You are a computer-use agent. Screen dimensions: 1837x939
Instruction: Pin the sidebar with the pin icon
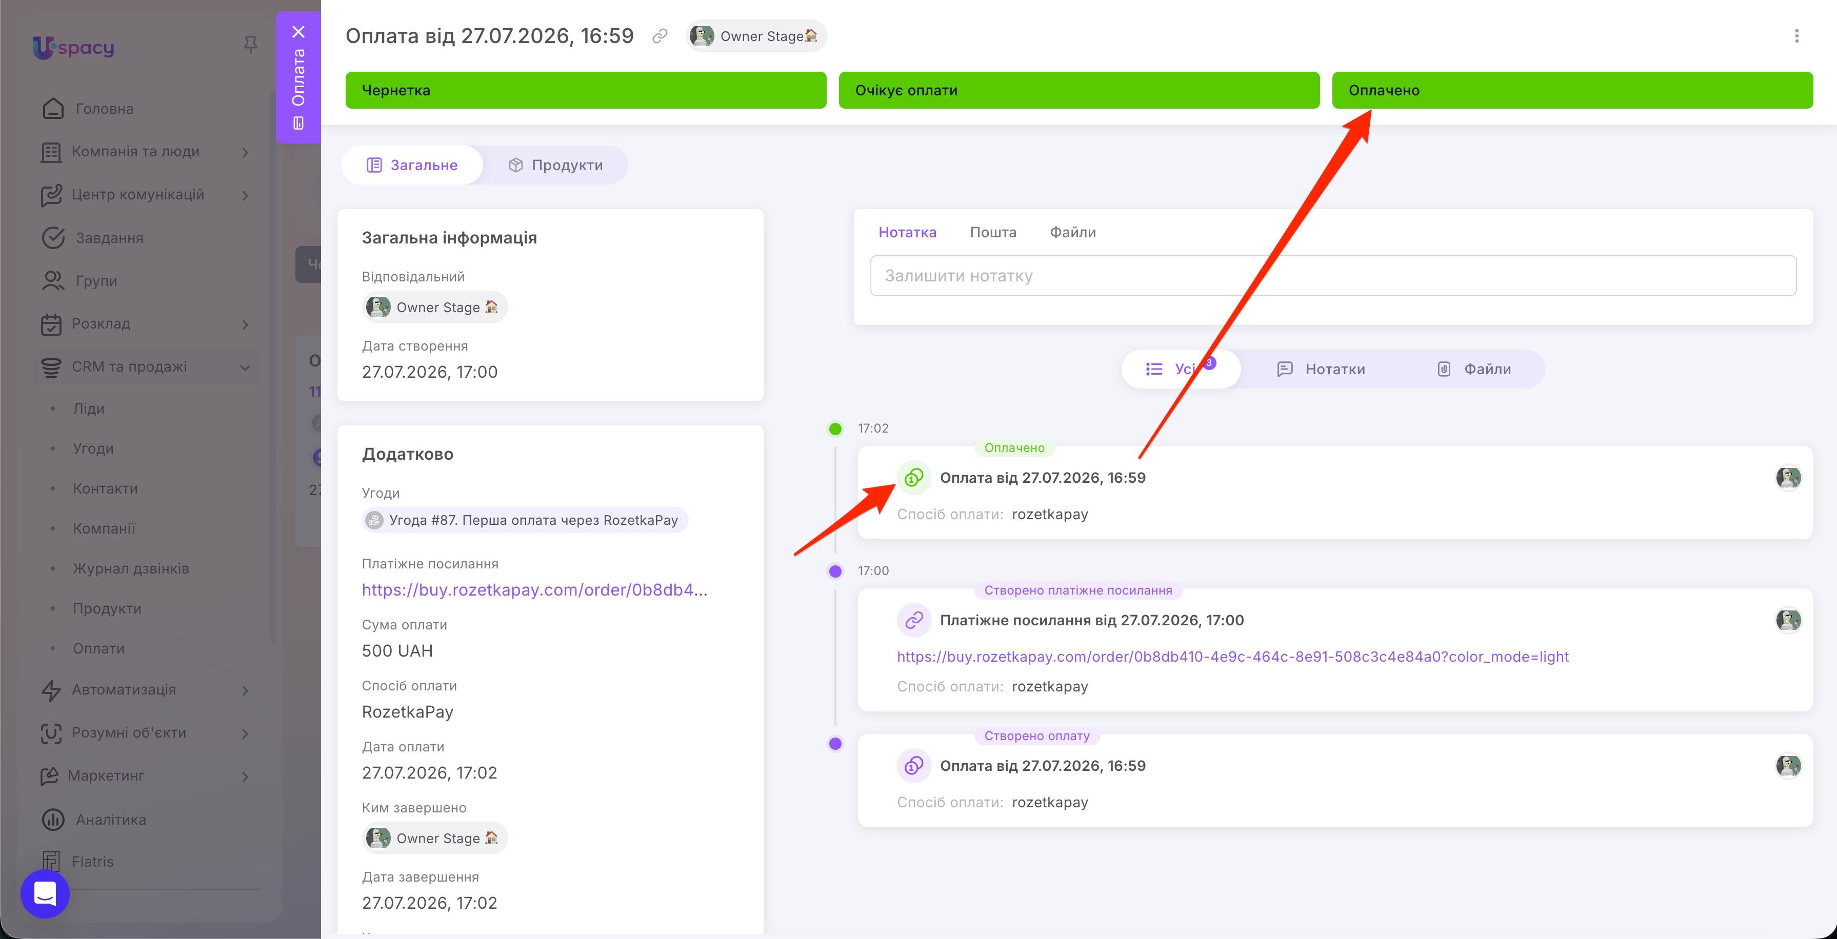[250, 46]
